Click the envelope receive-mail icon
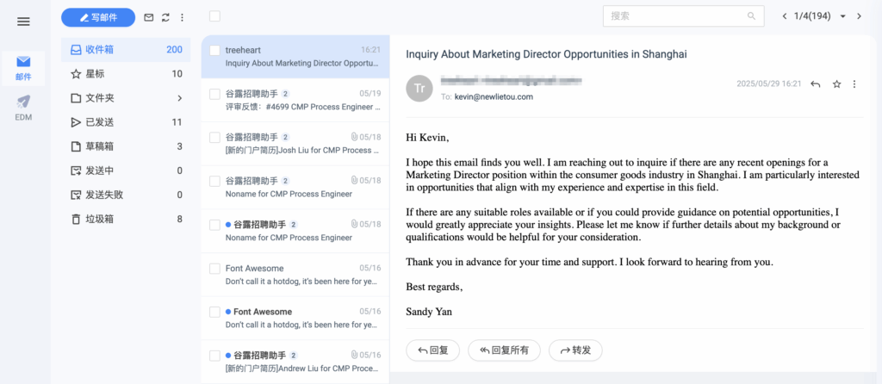Screen dimensions: 882x384 click(x=148, y=17)
